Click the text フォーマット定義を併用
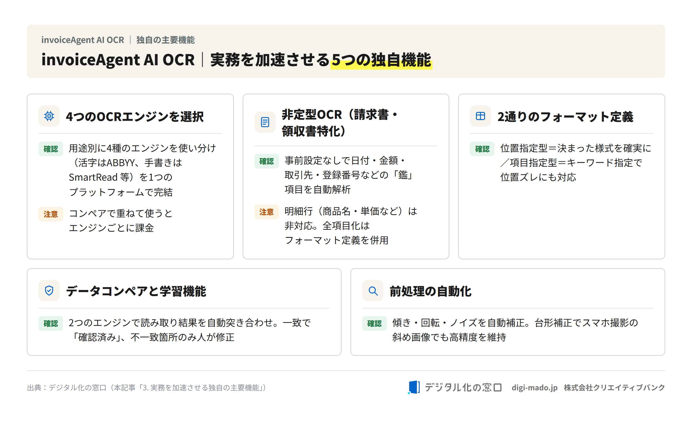The width and height of the screenshot is (692, 421). click(337, 240)
